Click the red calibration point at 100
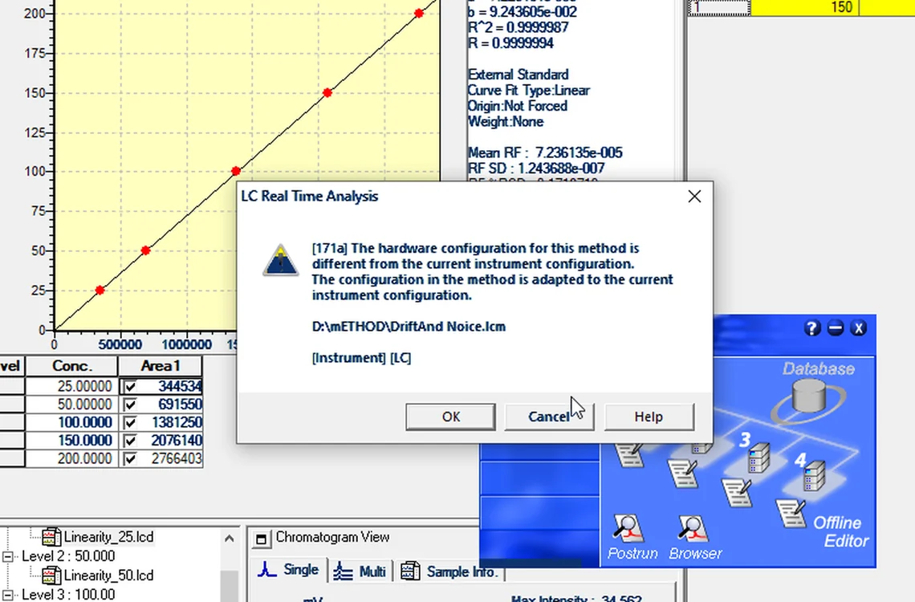Viewport: 915px width, 602px height. click(x=236, y=171)
